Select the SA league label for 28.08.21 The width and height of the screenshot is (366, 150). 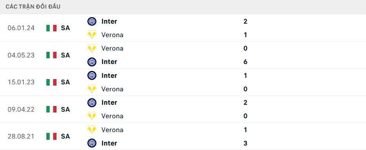(x=65, y=137)
